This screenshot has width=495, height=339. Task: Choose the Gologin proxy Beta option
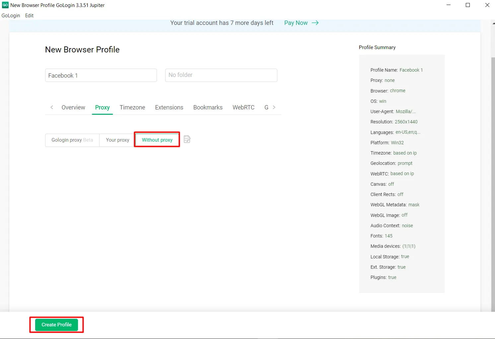(x=72, y=140)
